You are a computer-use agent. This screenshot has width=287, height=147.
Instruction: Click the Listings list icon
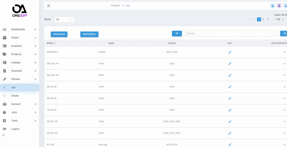pyautogui.click(x=5, y=62)
